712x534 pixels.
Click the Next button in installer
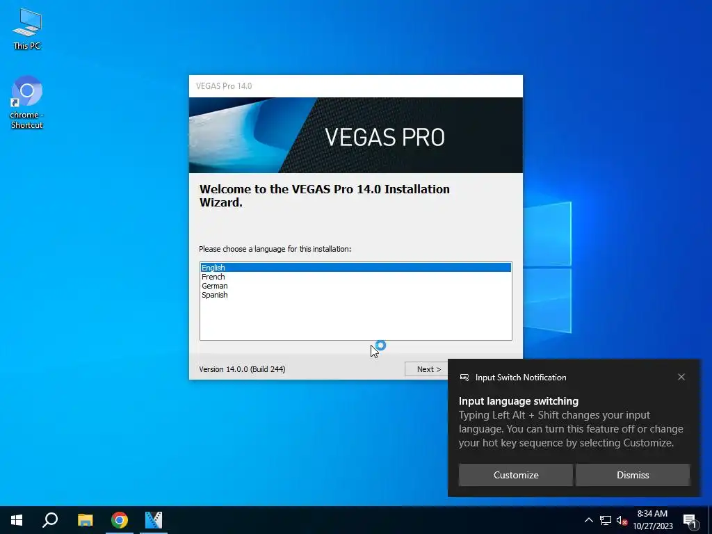coord(426,369)
